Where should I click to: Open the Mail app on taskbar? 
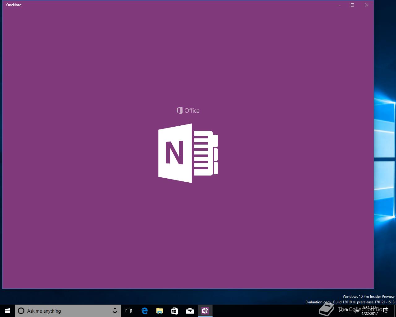(x=190, y=311)
